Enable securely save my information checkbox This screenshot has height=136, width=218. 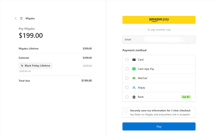point(126,110)
